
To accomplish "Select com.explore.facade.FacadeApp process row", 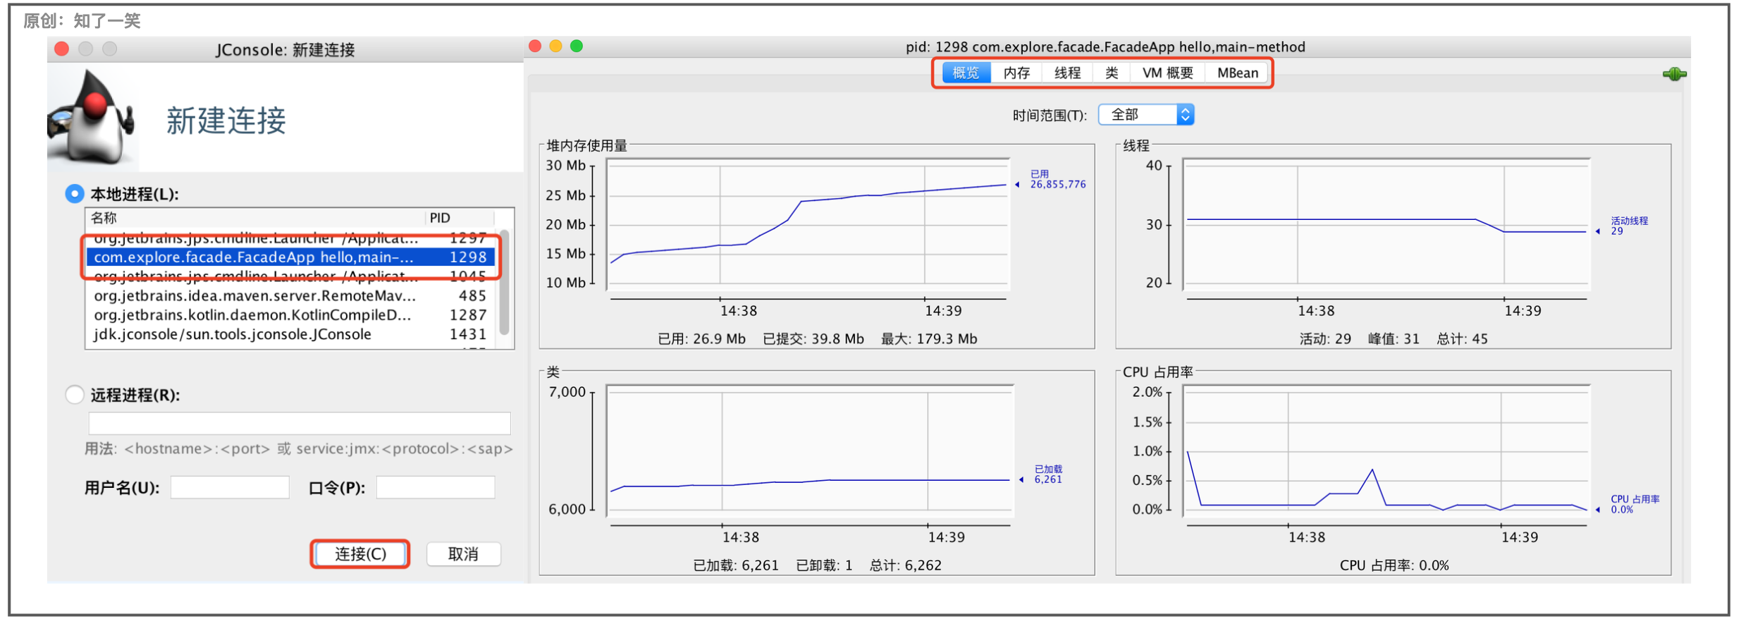I will pos(290,257).
